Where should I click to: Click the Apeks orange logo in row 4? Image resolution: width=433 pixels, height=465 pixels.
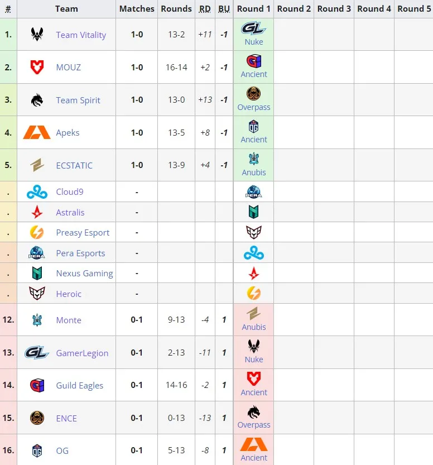[37, 132]
